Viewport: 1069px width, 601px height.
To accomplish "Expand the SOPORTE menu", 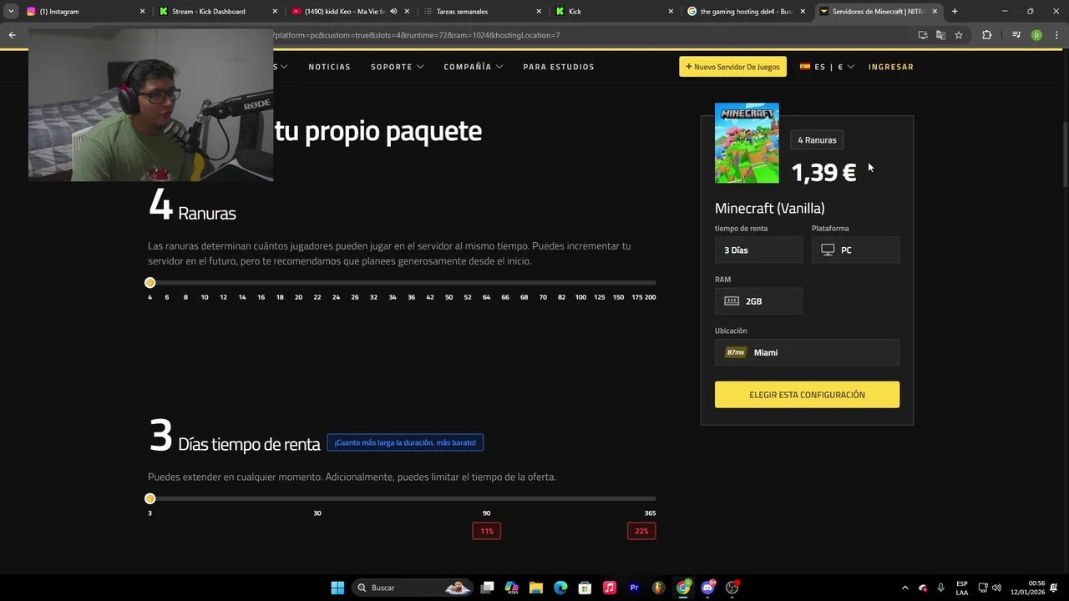I will click(397, 67).
